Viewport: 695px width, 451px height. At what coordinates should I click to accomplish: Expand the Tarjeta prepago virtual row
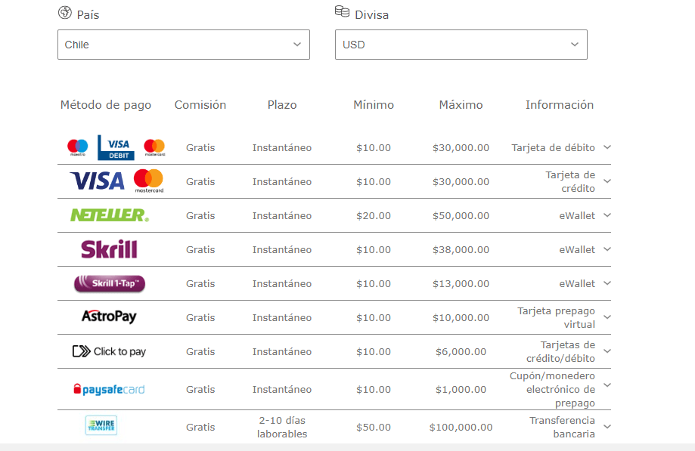(607, 317)
